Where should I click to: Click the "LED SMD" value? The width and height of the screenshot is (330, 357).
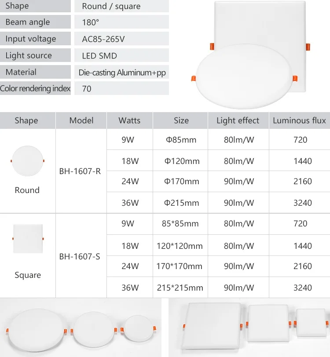(99, 55)
